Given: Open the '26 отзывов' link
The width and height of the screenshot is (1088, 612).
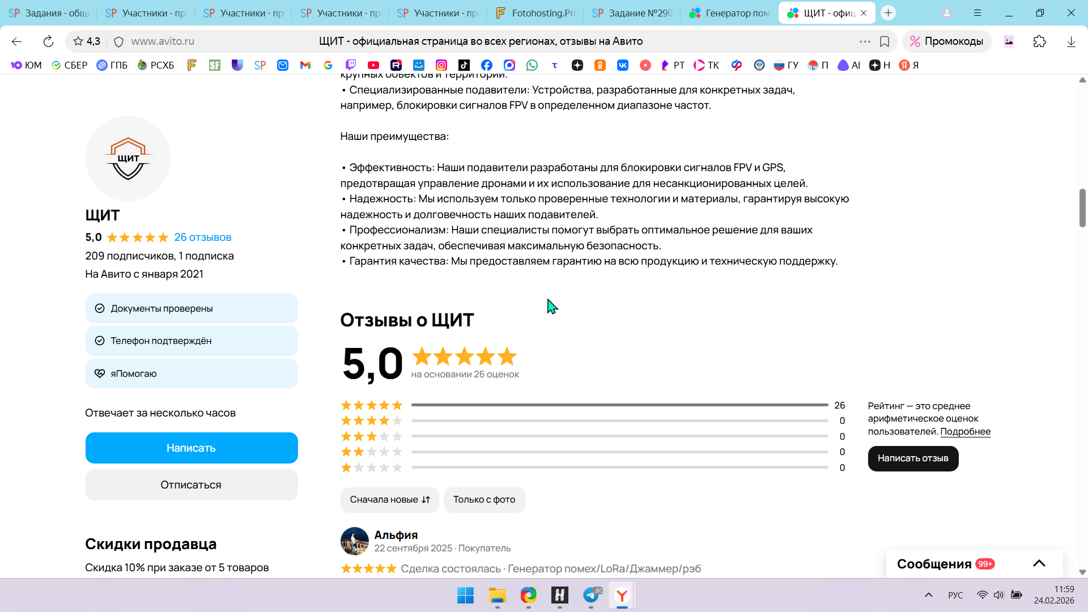Looking at the screenshot, I should [202, 237].
